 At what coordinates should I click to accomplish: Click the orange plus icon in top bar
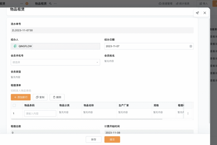[27, 3]
